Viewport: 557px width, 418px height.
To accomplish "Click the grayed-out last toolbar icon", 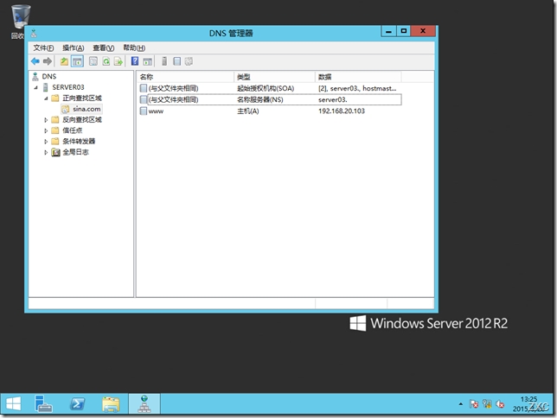I will [x=189, y=61].
